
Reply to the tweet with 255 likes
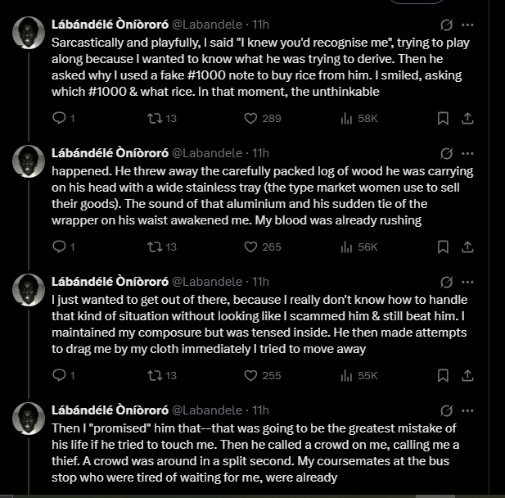(x=57, y=375)
